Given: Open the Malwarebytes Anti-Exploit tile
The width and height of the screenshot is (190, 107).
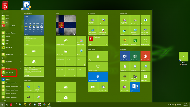Looking at the screenshot, I should [x=103, y=30].
